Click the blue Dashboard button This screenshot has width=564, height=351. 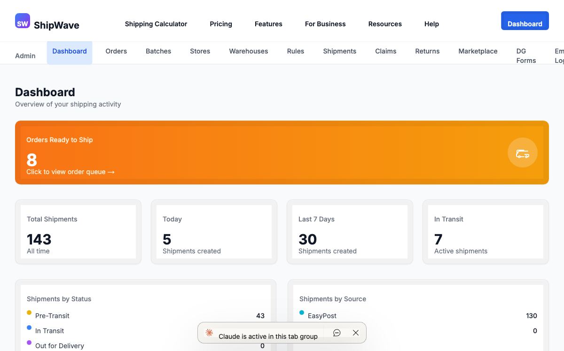point(525,21)
